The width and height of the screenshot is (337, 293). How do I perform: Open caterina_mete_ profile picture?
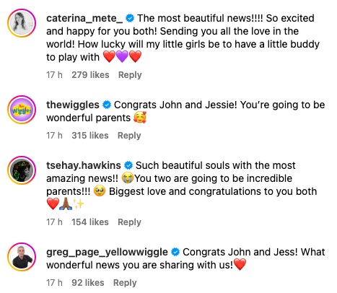(x=22, y=23)
